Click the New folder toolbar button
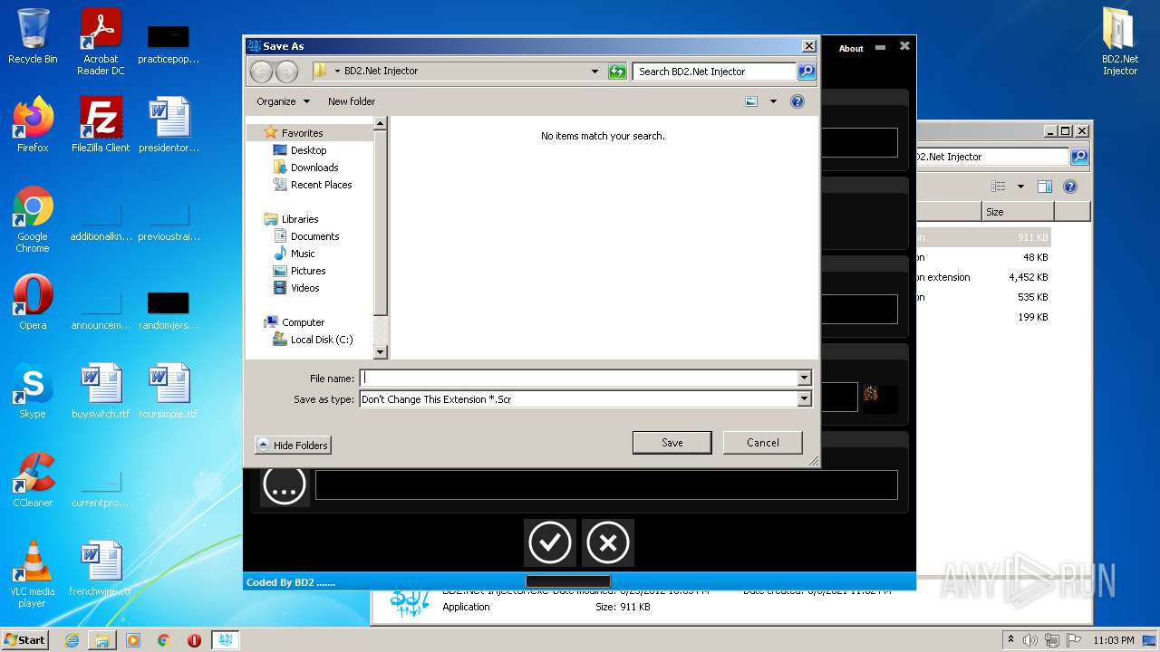Screen dimensions: 1160x652 tap(352, 101)
